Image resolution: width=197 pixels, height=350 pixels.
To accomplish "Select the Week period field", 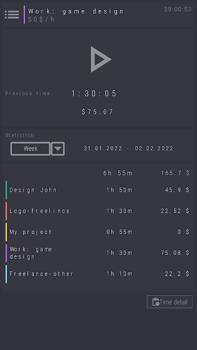I will 31,149.
